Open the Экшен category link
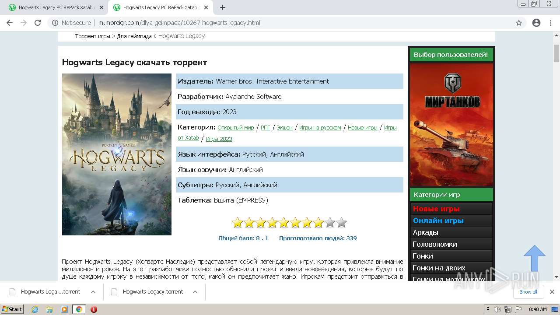This screenshot has height=315, width=560. (285, 128)
